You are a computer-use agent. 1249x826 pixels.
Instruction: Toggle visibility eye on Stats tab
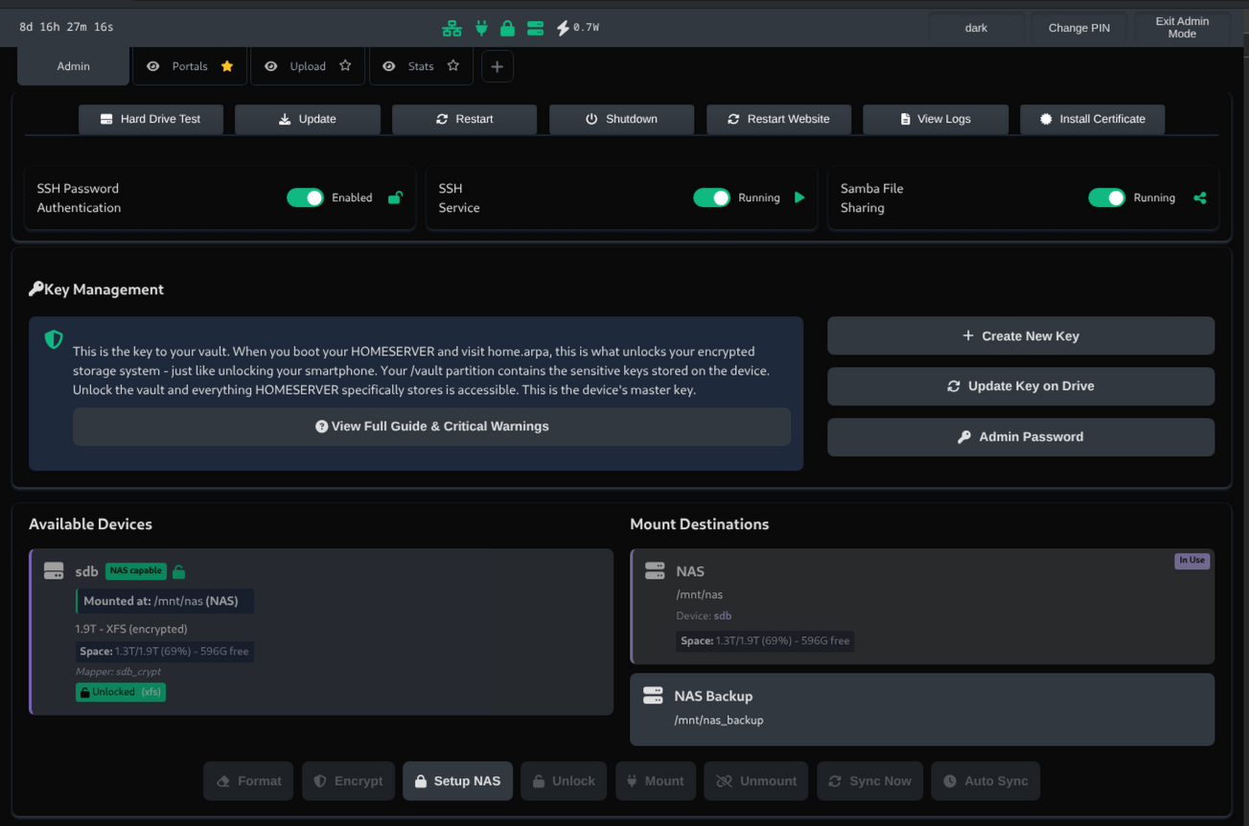tap(388, 66)
